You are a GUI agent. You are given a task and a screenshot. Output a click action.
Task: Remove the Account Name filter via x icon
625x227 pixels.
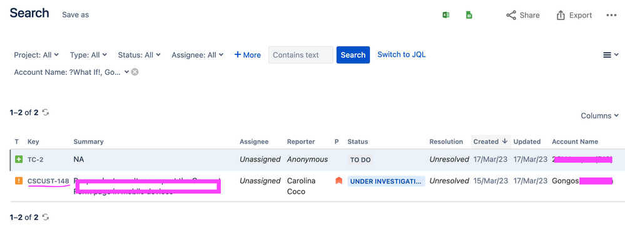click(x=135, y=72)
